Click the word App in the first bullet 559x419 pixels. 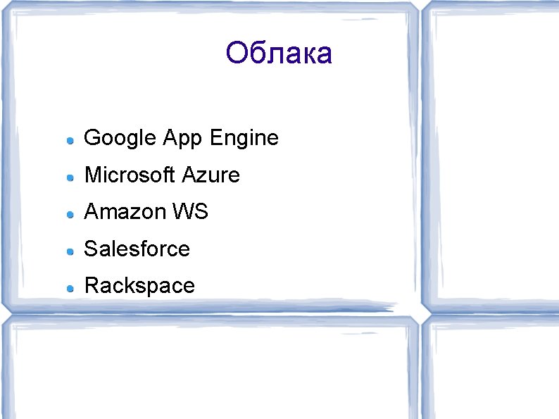tap(182, 138)
